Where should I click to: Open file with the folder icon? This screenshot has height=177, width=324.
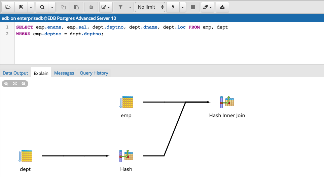point(8,7)
